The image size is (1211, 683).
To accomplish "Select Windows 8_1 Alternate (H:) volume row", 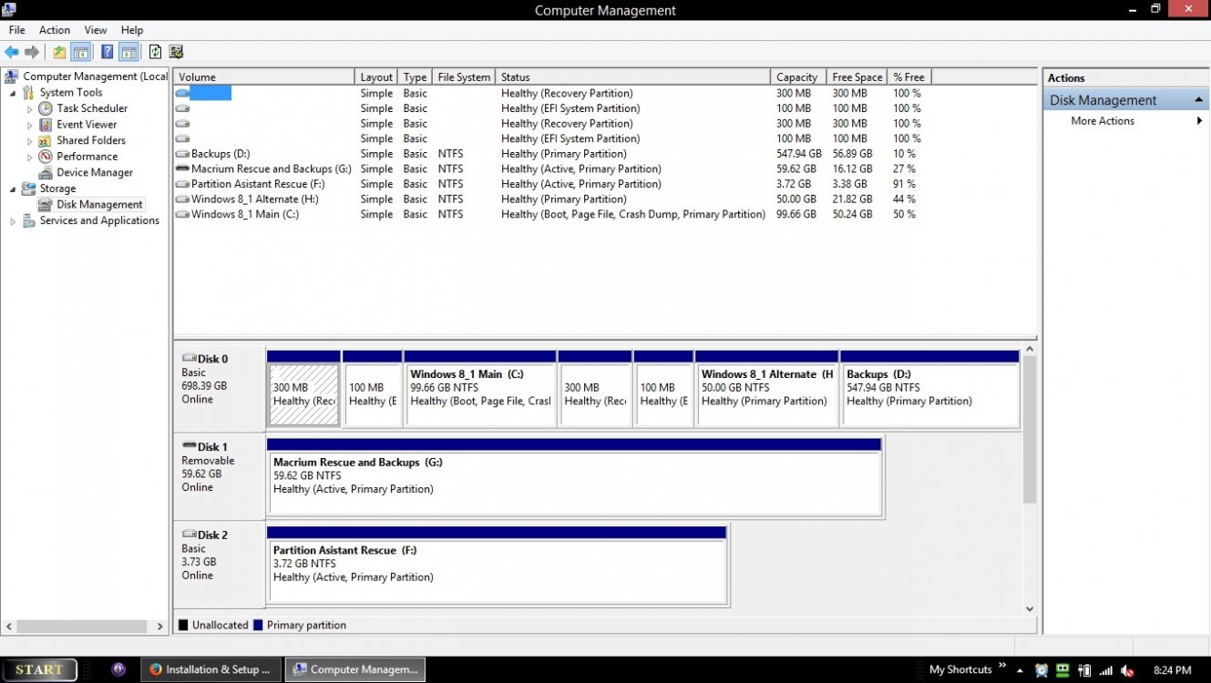I will [551, 199].
